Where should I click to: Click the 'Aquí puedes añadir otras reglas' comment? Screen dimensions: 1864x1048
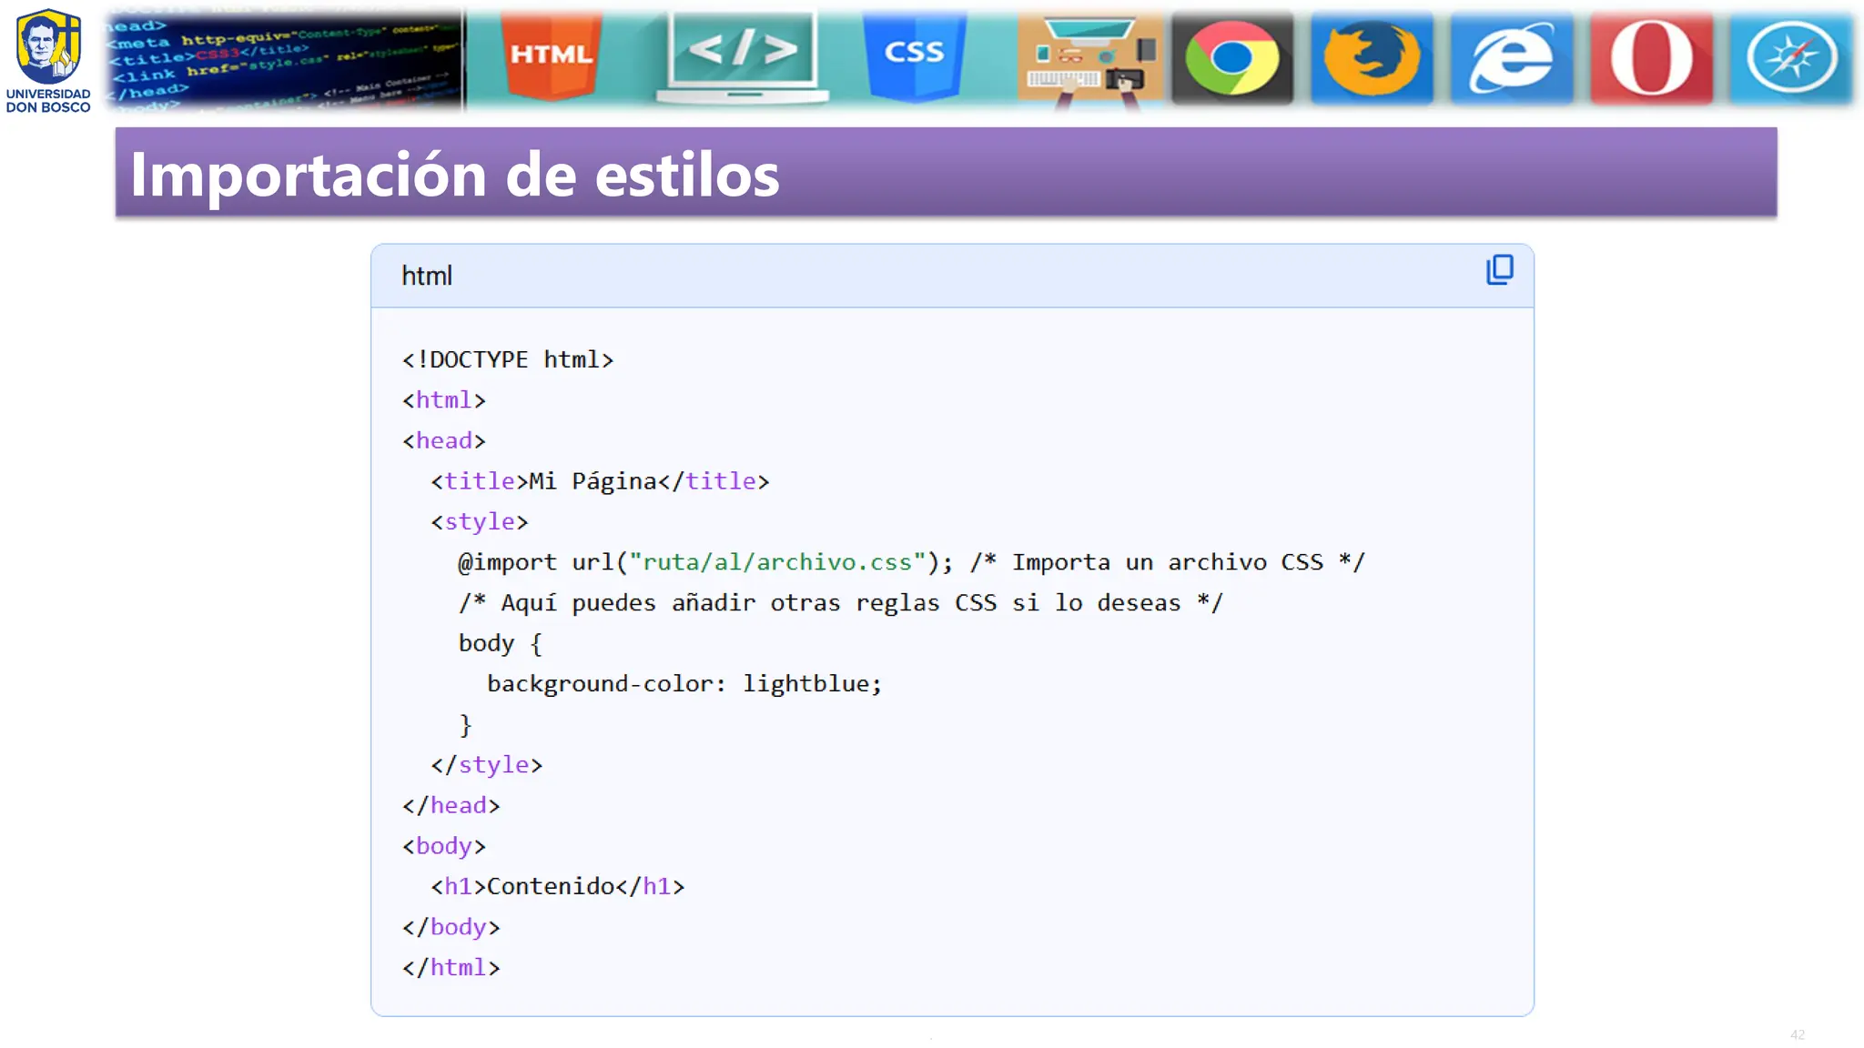click(841, 602)
